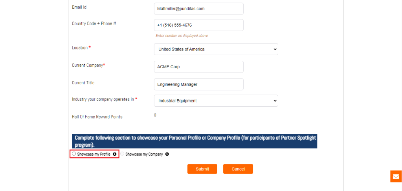
Task: Click the Email Id label text
Action: pos(79,7)
